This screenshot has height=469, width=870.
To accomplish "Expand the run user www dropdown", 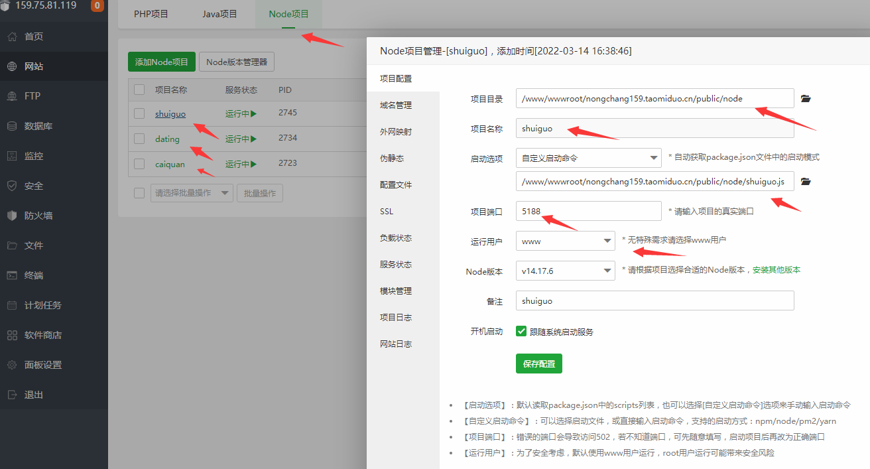I will pyautogui.click(x=565, y=241).
